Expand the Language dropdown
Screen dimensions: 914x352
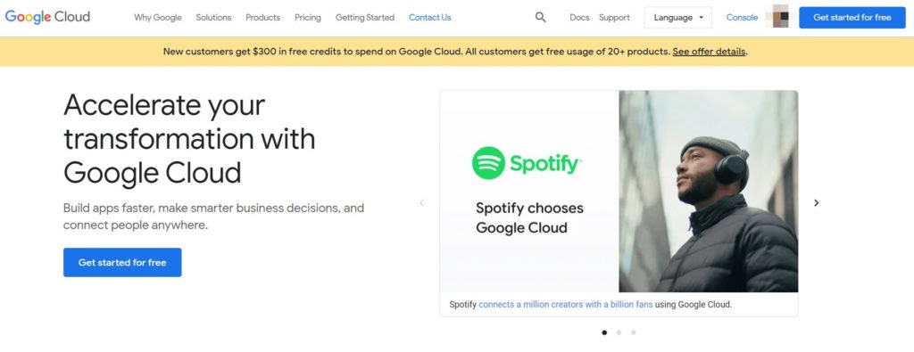coord(678,18)
